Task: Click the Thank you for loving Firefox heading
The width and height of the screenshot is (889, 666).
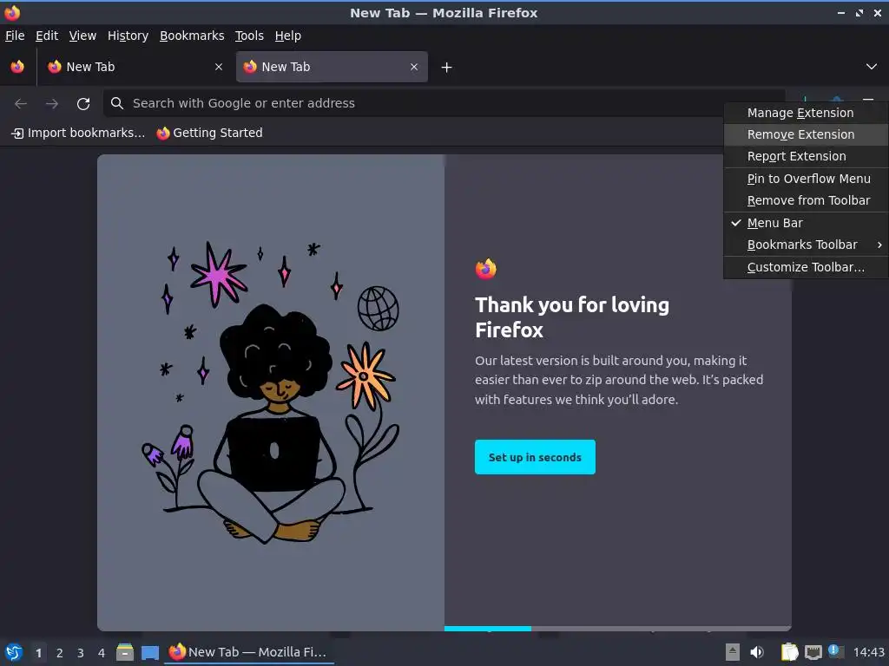Action: coord(572,317)
